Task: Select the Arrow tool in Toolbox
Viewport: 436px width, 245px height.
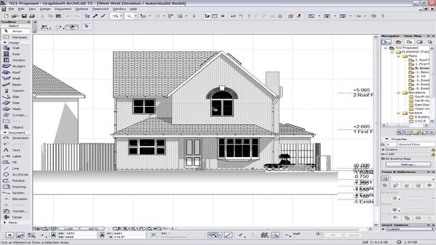Action: click(15, 31)
